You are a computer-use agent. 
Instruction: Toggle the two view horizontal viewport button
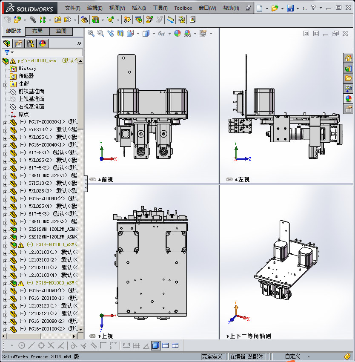pyautogui.click(x=166, y=345)
